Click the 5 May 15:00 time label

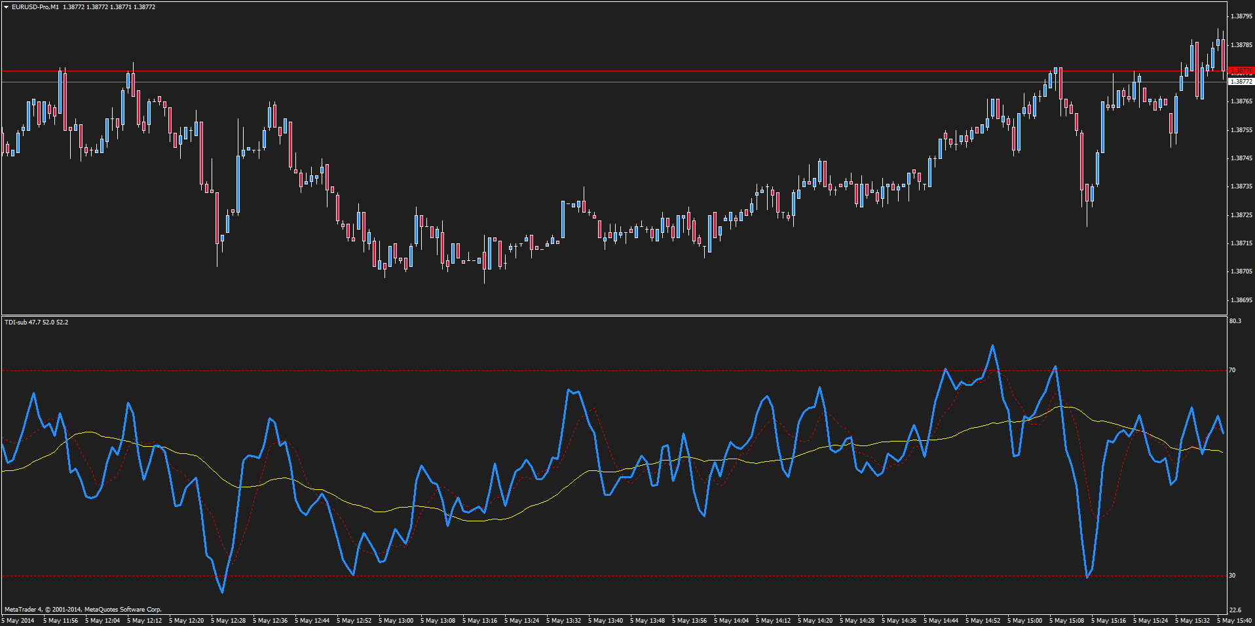click(1024, 621)
